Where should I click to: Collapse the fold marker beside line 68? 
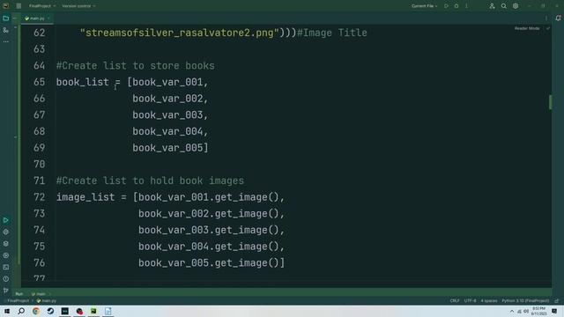pyautogui.click(x=15, y=137)
